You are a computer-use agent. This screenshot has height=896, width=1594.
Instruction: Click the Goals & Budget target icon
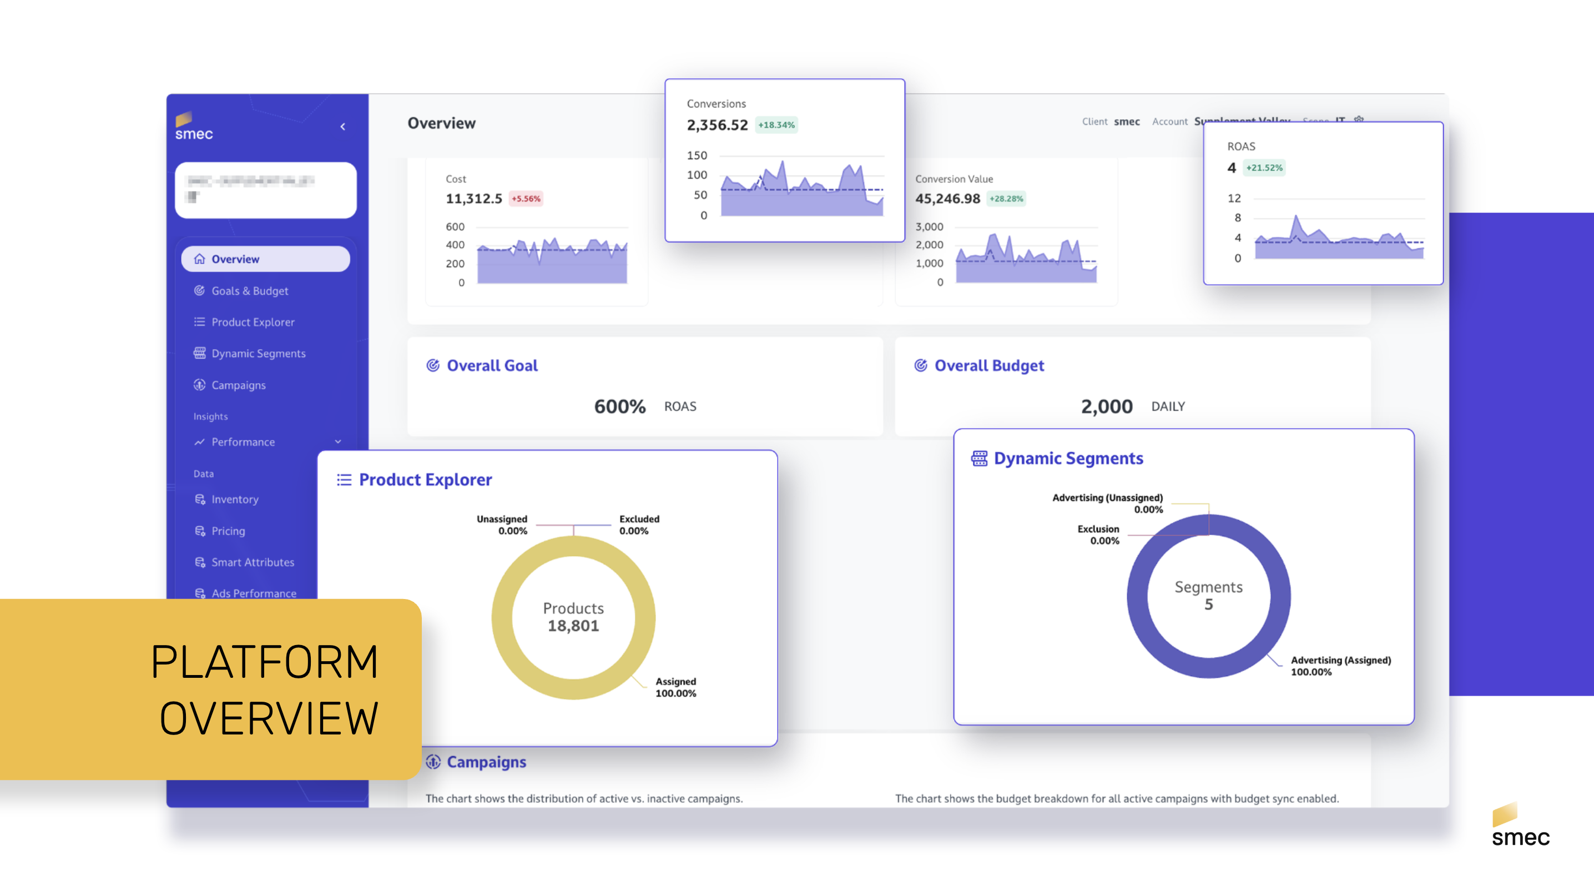(x=199, y=290)
